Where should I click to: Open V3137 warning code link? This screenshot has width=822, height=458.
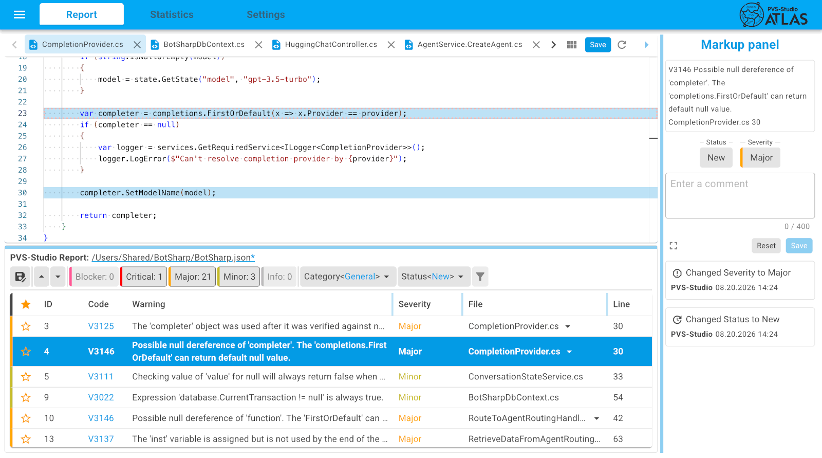click(101, 439)
